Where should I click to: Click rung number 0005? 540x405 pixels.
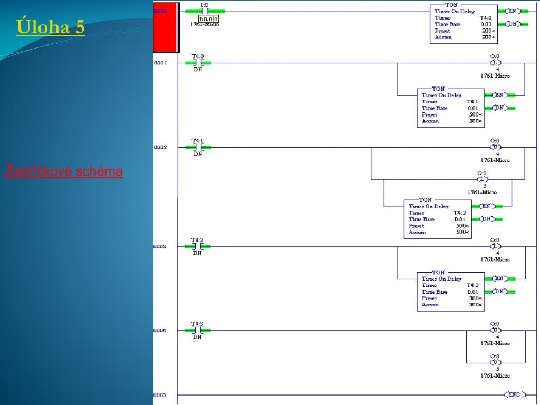160,395
